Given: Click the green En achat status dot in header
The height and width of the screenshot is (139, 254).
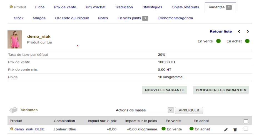Looking at the screenshot, I should tap(247, 41).
